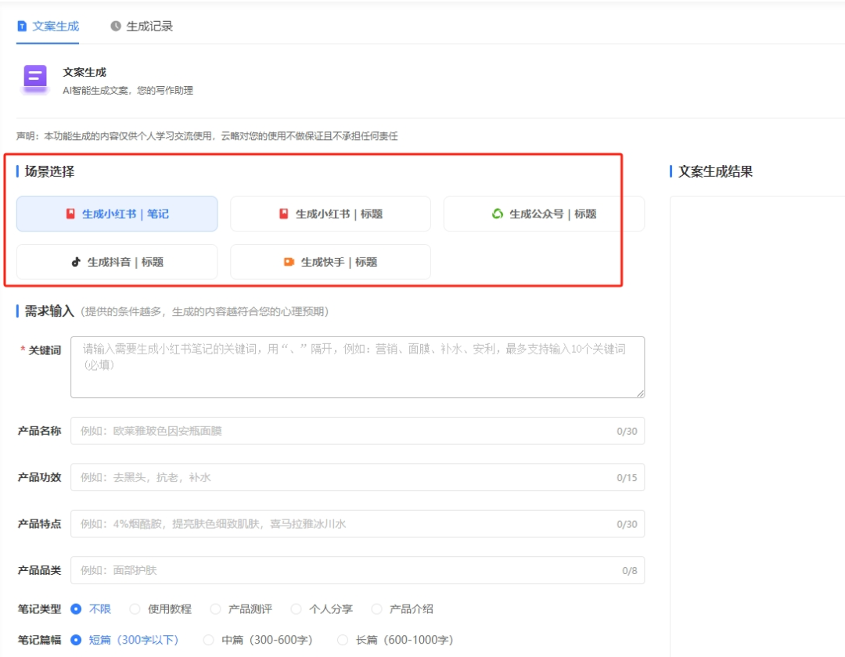Click the orange Kuaishou icon on 快手 button
845x657 pixels.
click(x=289, y=262)
